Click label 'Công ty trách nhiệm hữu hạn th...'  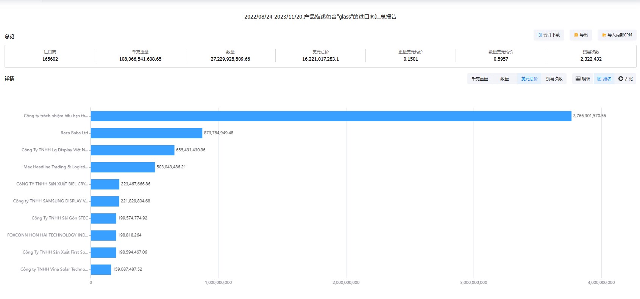click(x=56, y=116)
